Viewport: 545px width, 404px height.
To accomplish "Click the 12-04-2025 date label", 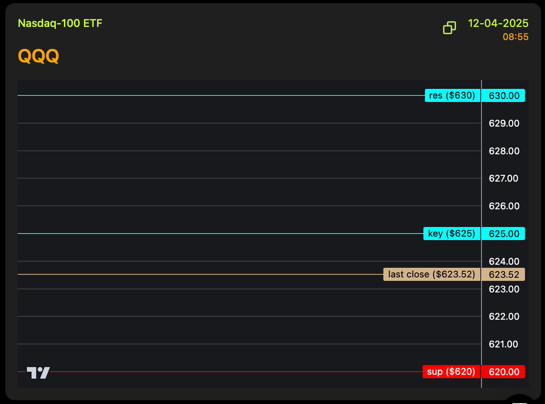I will pos(498,23).
